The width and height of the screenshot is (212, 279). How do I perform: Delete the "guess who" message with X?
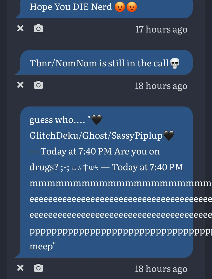click(20, 268)
